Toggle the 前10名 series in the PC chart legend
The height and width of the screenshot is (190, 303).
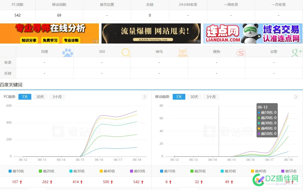16,171
